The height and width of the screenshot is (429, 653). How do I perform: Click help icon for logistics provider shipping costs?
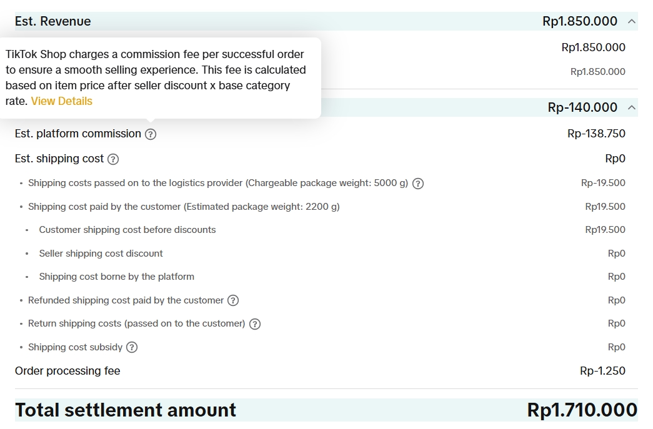pos(417,184)
